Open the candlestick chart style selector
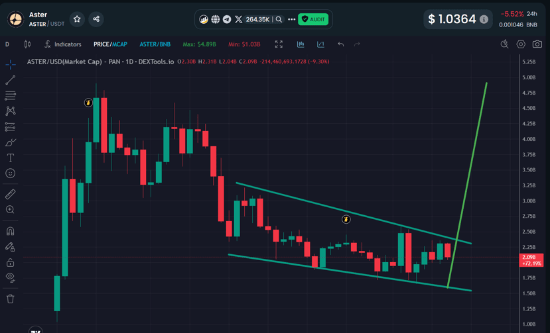Screen dimensions: 550x333 click(27, 44)
